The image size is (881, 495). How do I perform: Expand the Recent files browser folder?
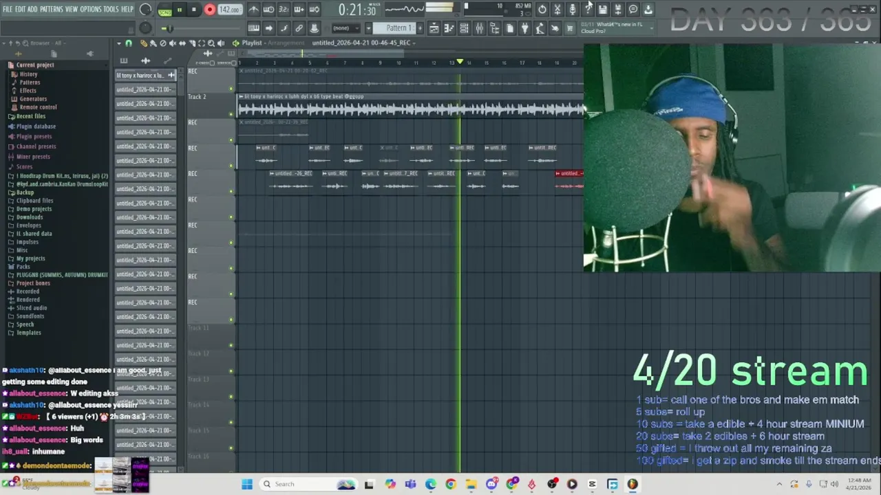(x=30, y=116)
